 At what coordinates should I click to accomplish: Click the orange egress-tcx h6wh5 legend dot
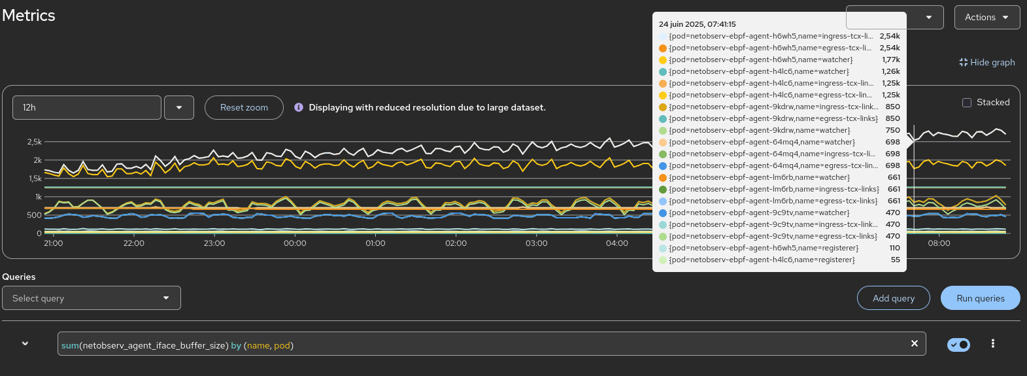(x=663, y=48)
